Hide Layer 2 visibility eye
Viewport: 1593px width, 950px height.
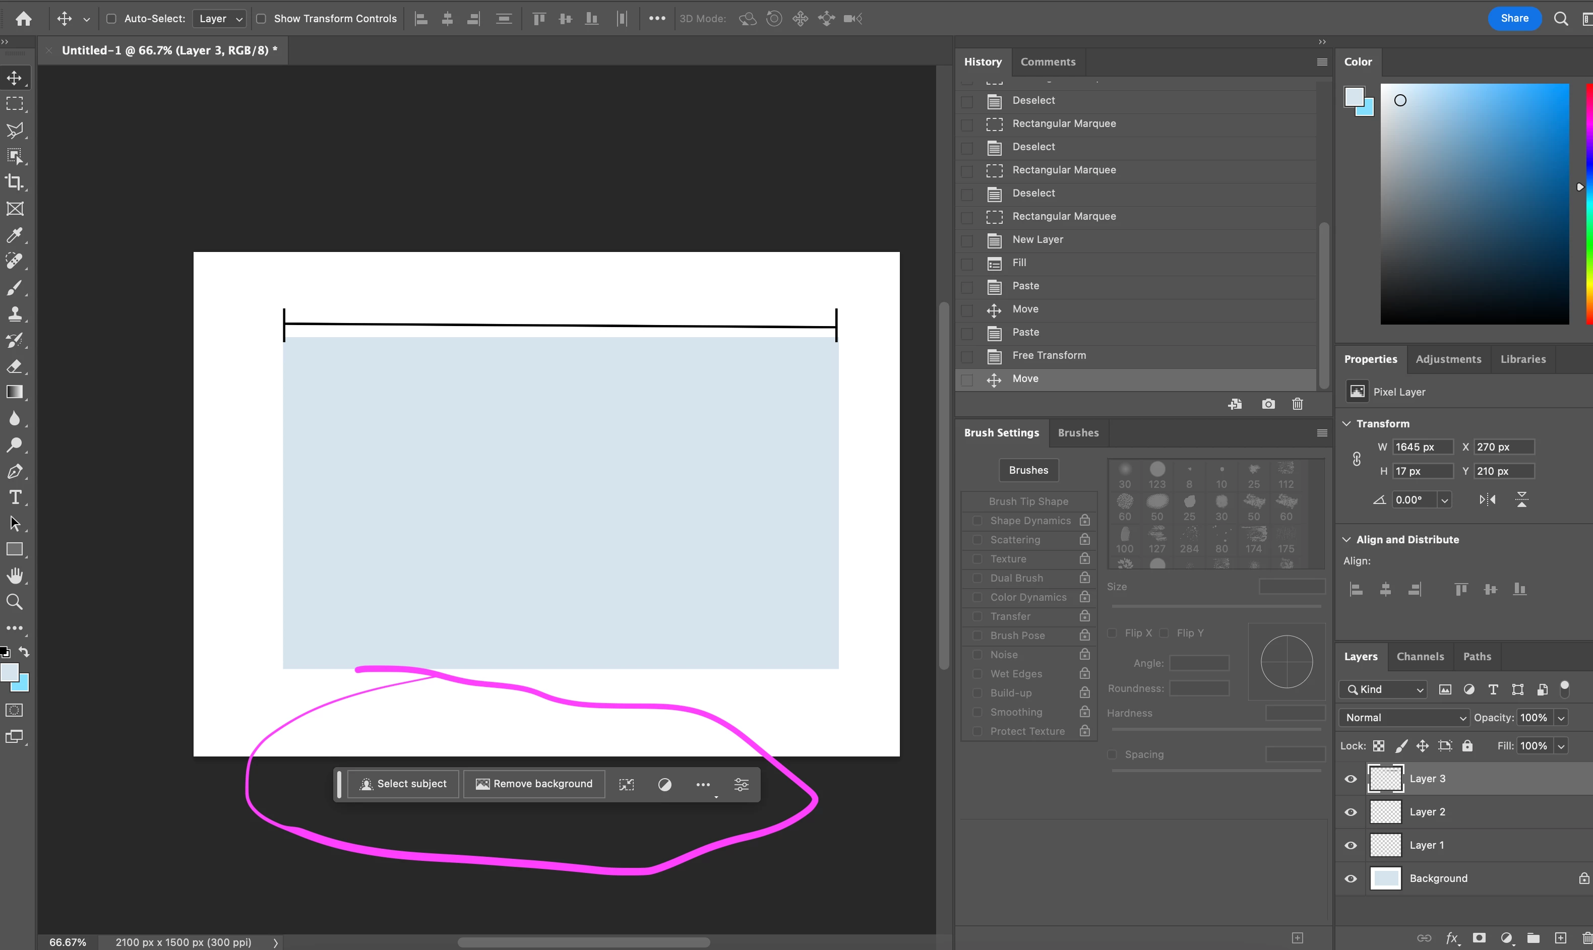point(1351,812)
